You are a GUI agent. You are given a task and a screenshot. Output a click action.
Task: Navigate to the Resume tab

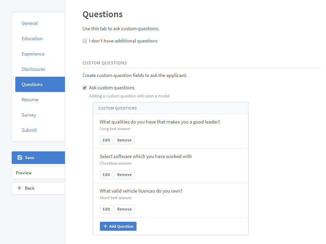(x=30, y=100)
